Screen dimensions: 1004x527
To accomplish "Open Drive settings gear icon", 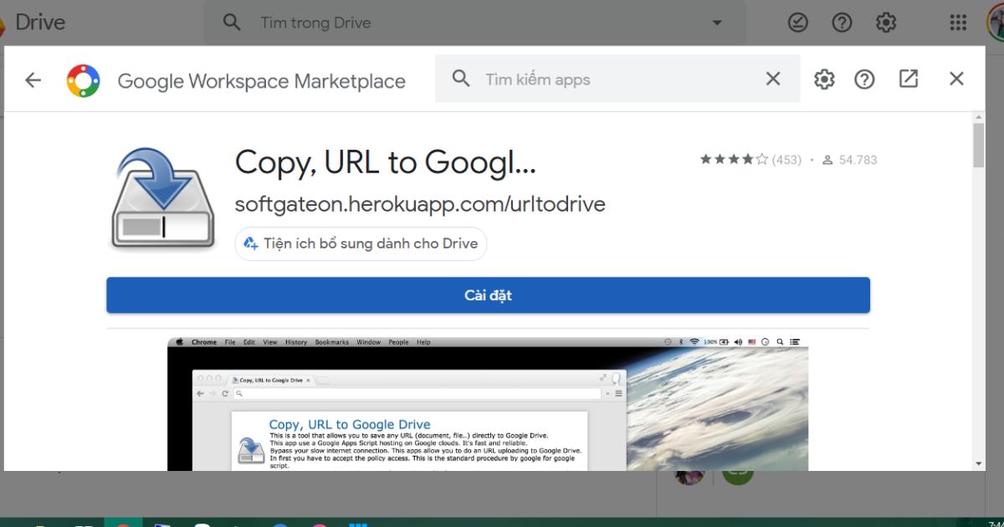I will 886,23.
